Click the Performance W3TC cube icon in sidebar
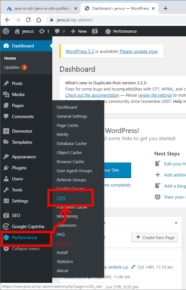The image size is (186, 290). point(6,237)
